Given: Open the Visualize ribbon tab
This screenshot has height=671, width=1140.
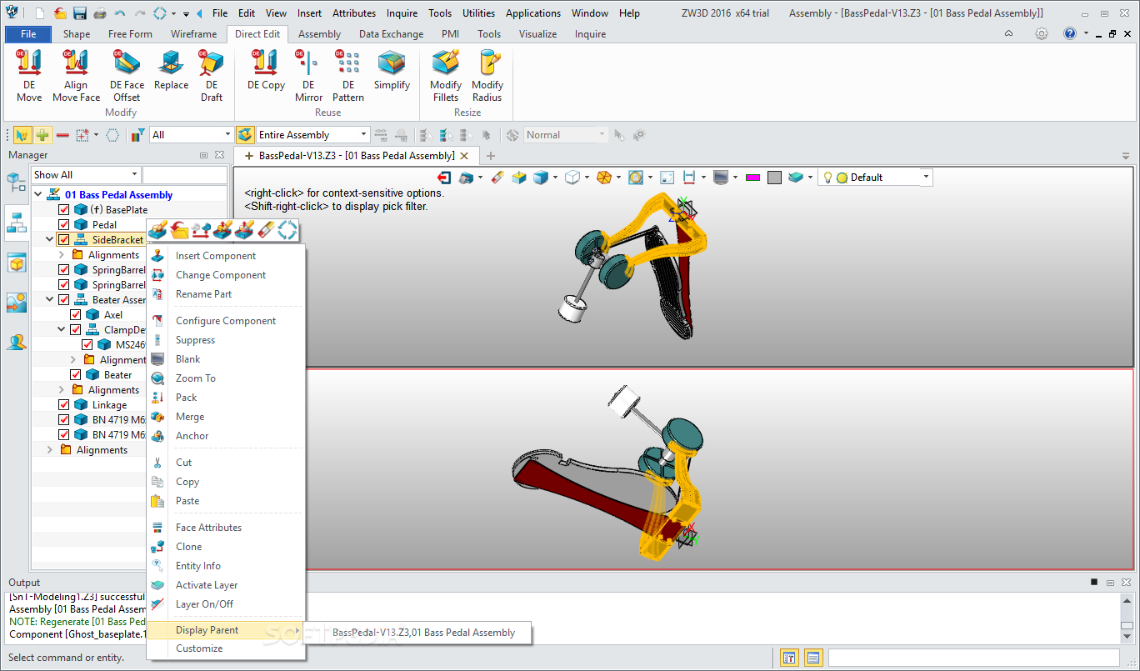Looking at the screenshot, I should click(x=537, y=34).
